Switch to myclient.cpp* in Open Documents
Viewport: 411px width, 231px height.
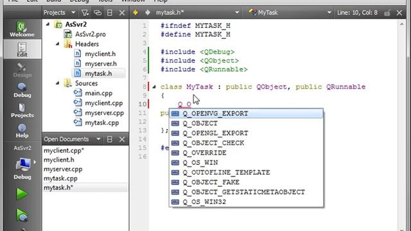[85, 151]
